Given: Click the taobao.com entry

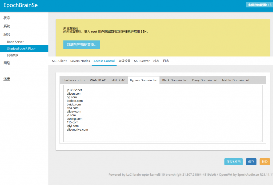Looking at the screenshot, I should (x=75, y=101).
